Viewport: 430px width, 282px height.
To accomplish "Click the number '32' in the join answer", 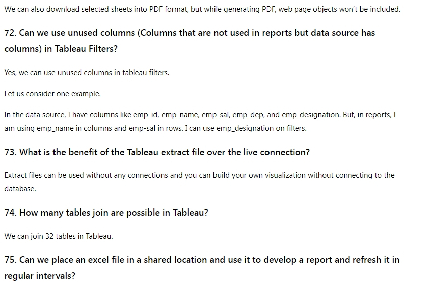I will (x=49, y=236).
